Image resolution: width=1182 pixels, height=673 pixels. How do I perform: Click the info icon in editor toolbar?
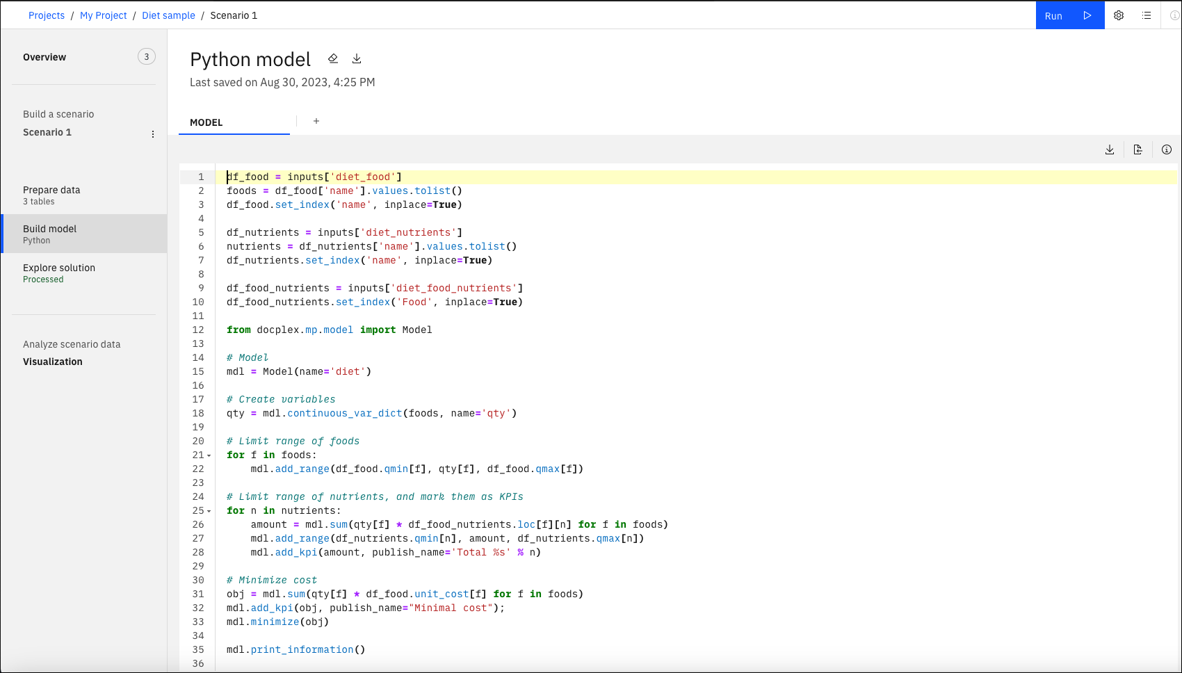pyautogui.click(x=1167, y=149)
